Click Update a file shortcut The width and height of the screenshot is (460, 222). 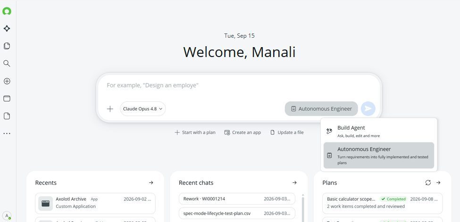[x=287, y=132]
